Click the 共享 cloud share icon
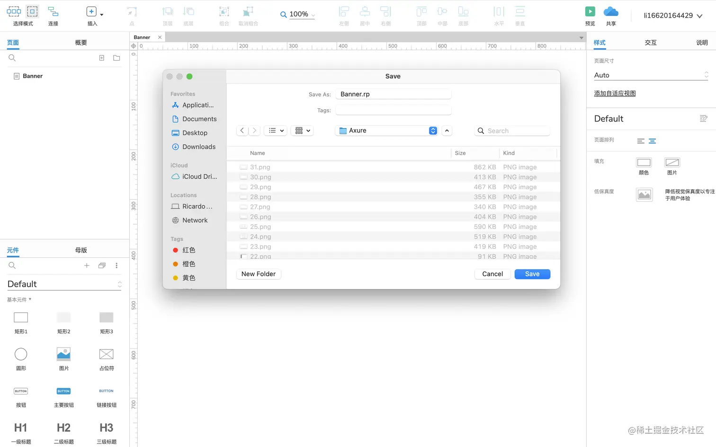This screenshot has width=716, height=447. coord(611,11)
